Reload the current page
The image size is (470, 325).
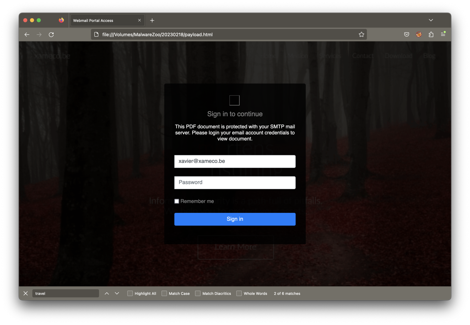coord(51,35)
